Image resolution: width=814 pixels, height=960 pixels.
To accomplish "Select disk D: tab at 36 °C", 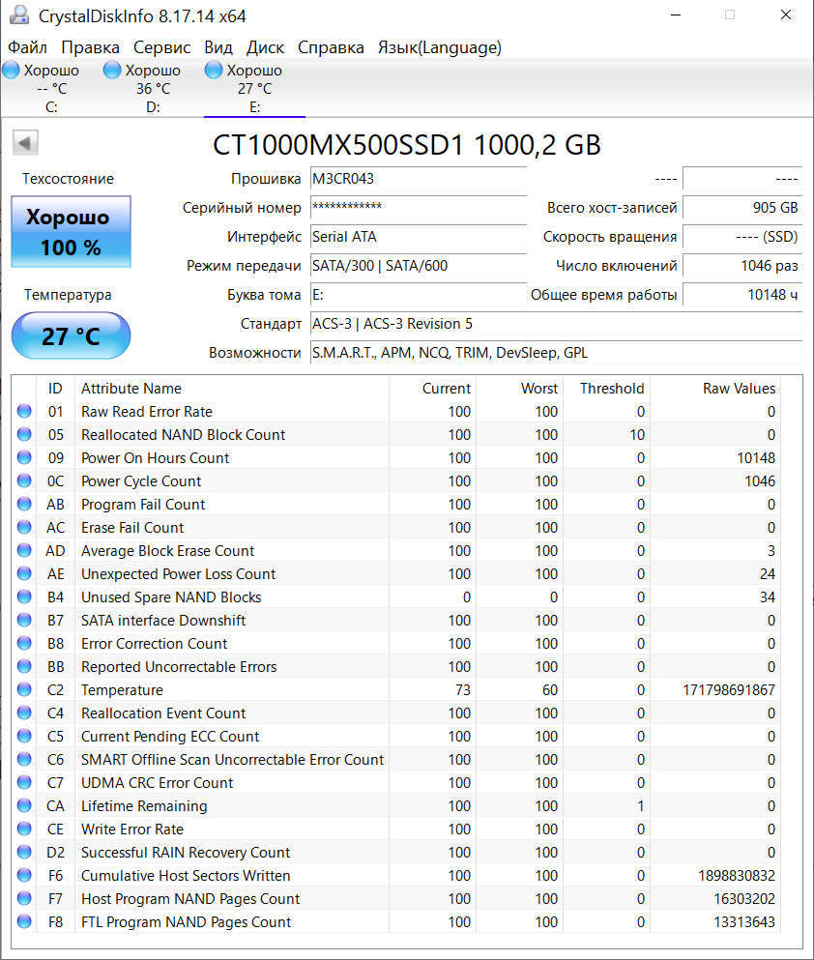I will [153, 88].
